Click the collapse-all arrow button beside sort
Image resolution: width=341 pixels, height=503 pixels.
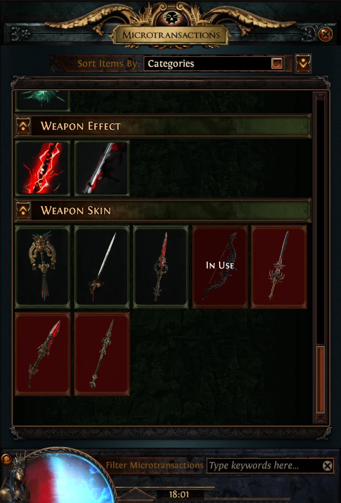303,63
